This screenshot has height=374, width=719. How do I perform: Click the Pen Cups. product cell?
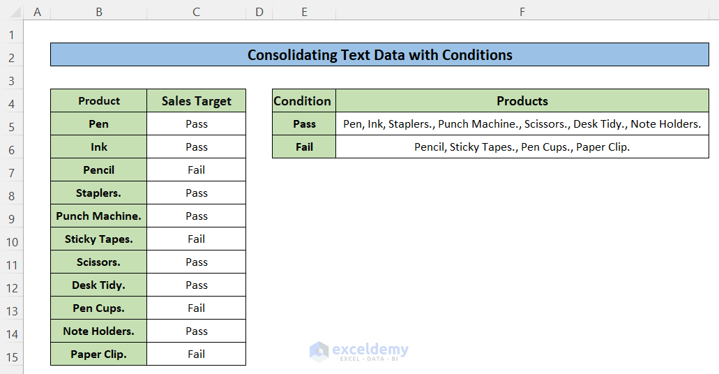98,308
